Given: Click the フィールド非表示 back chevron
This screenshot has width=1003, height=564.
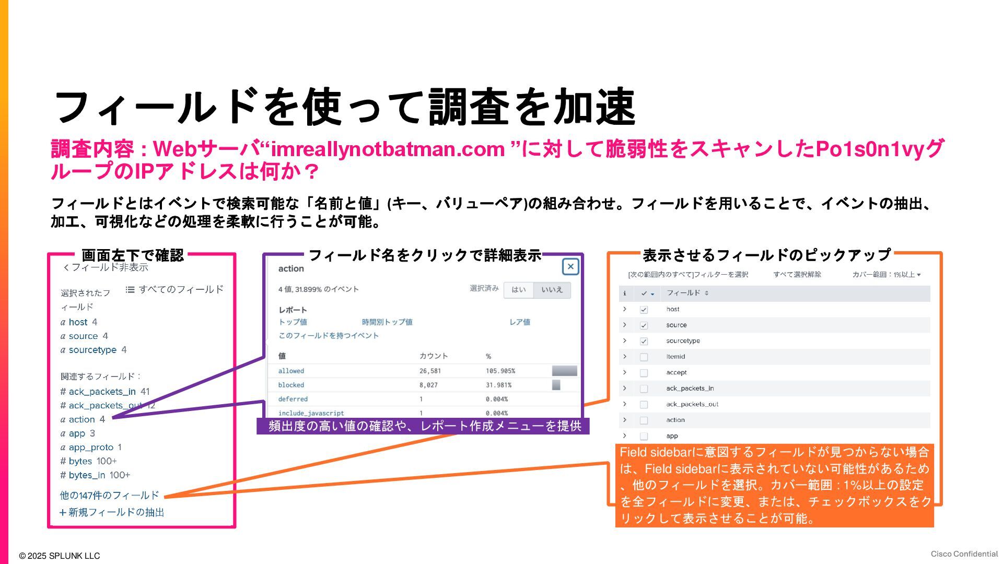Looking at the screenshot, I should [66, 267].
